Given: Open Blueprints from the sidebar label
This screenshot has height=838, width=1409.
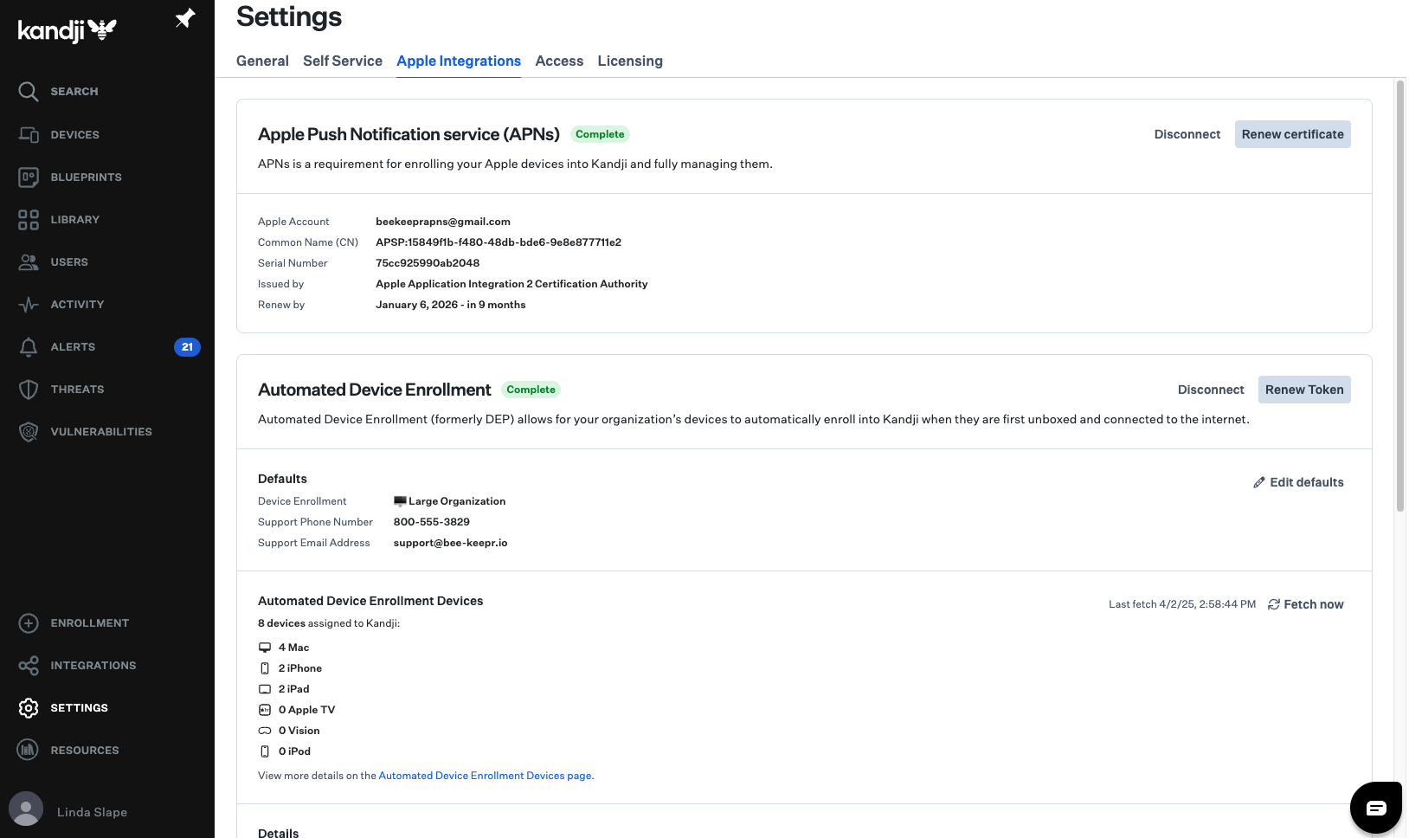Looking at the screenshot, I should tap(87, 177).
